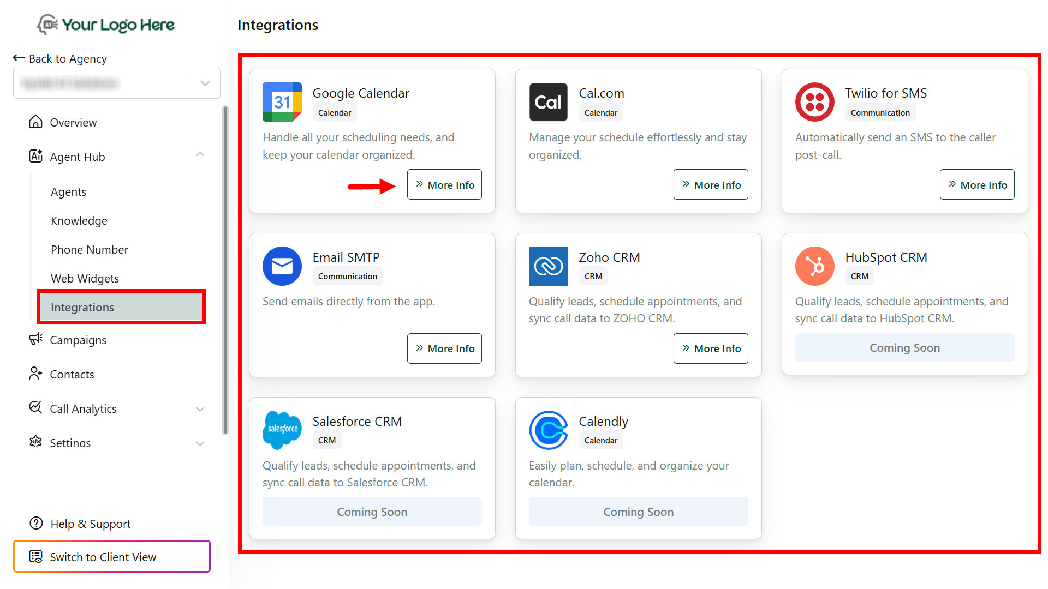Expand the Settings menu chevron

point(200,443)
